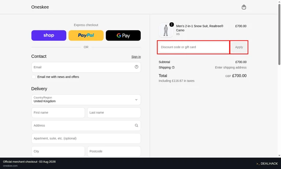Open the Country/Region dropdown
The height and width of the screenshot is (169, 281).
[x=86, y=100]
